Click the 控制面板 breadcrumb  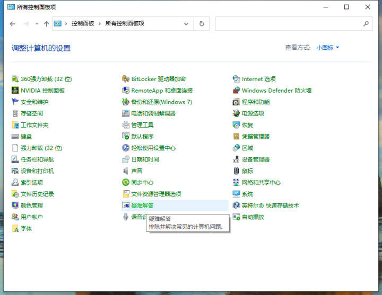(83, 24)
